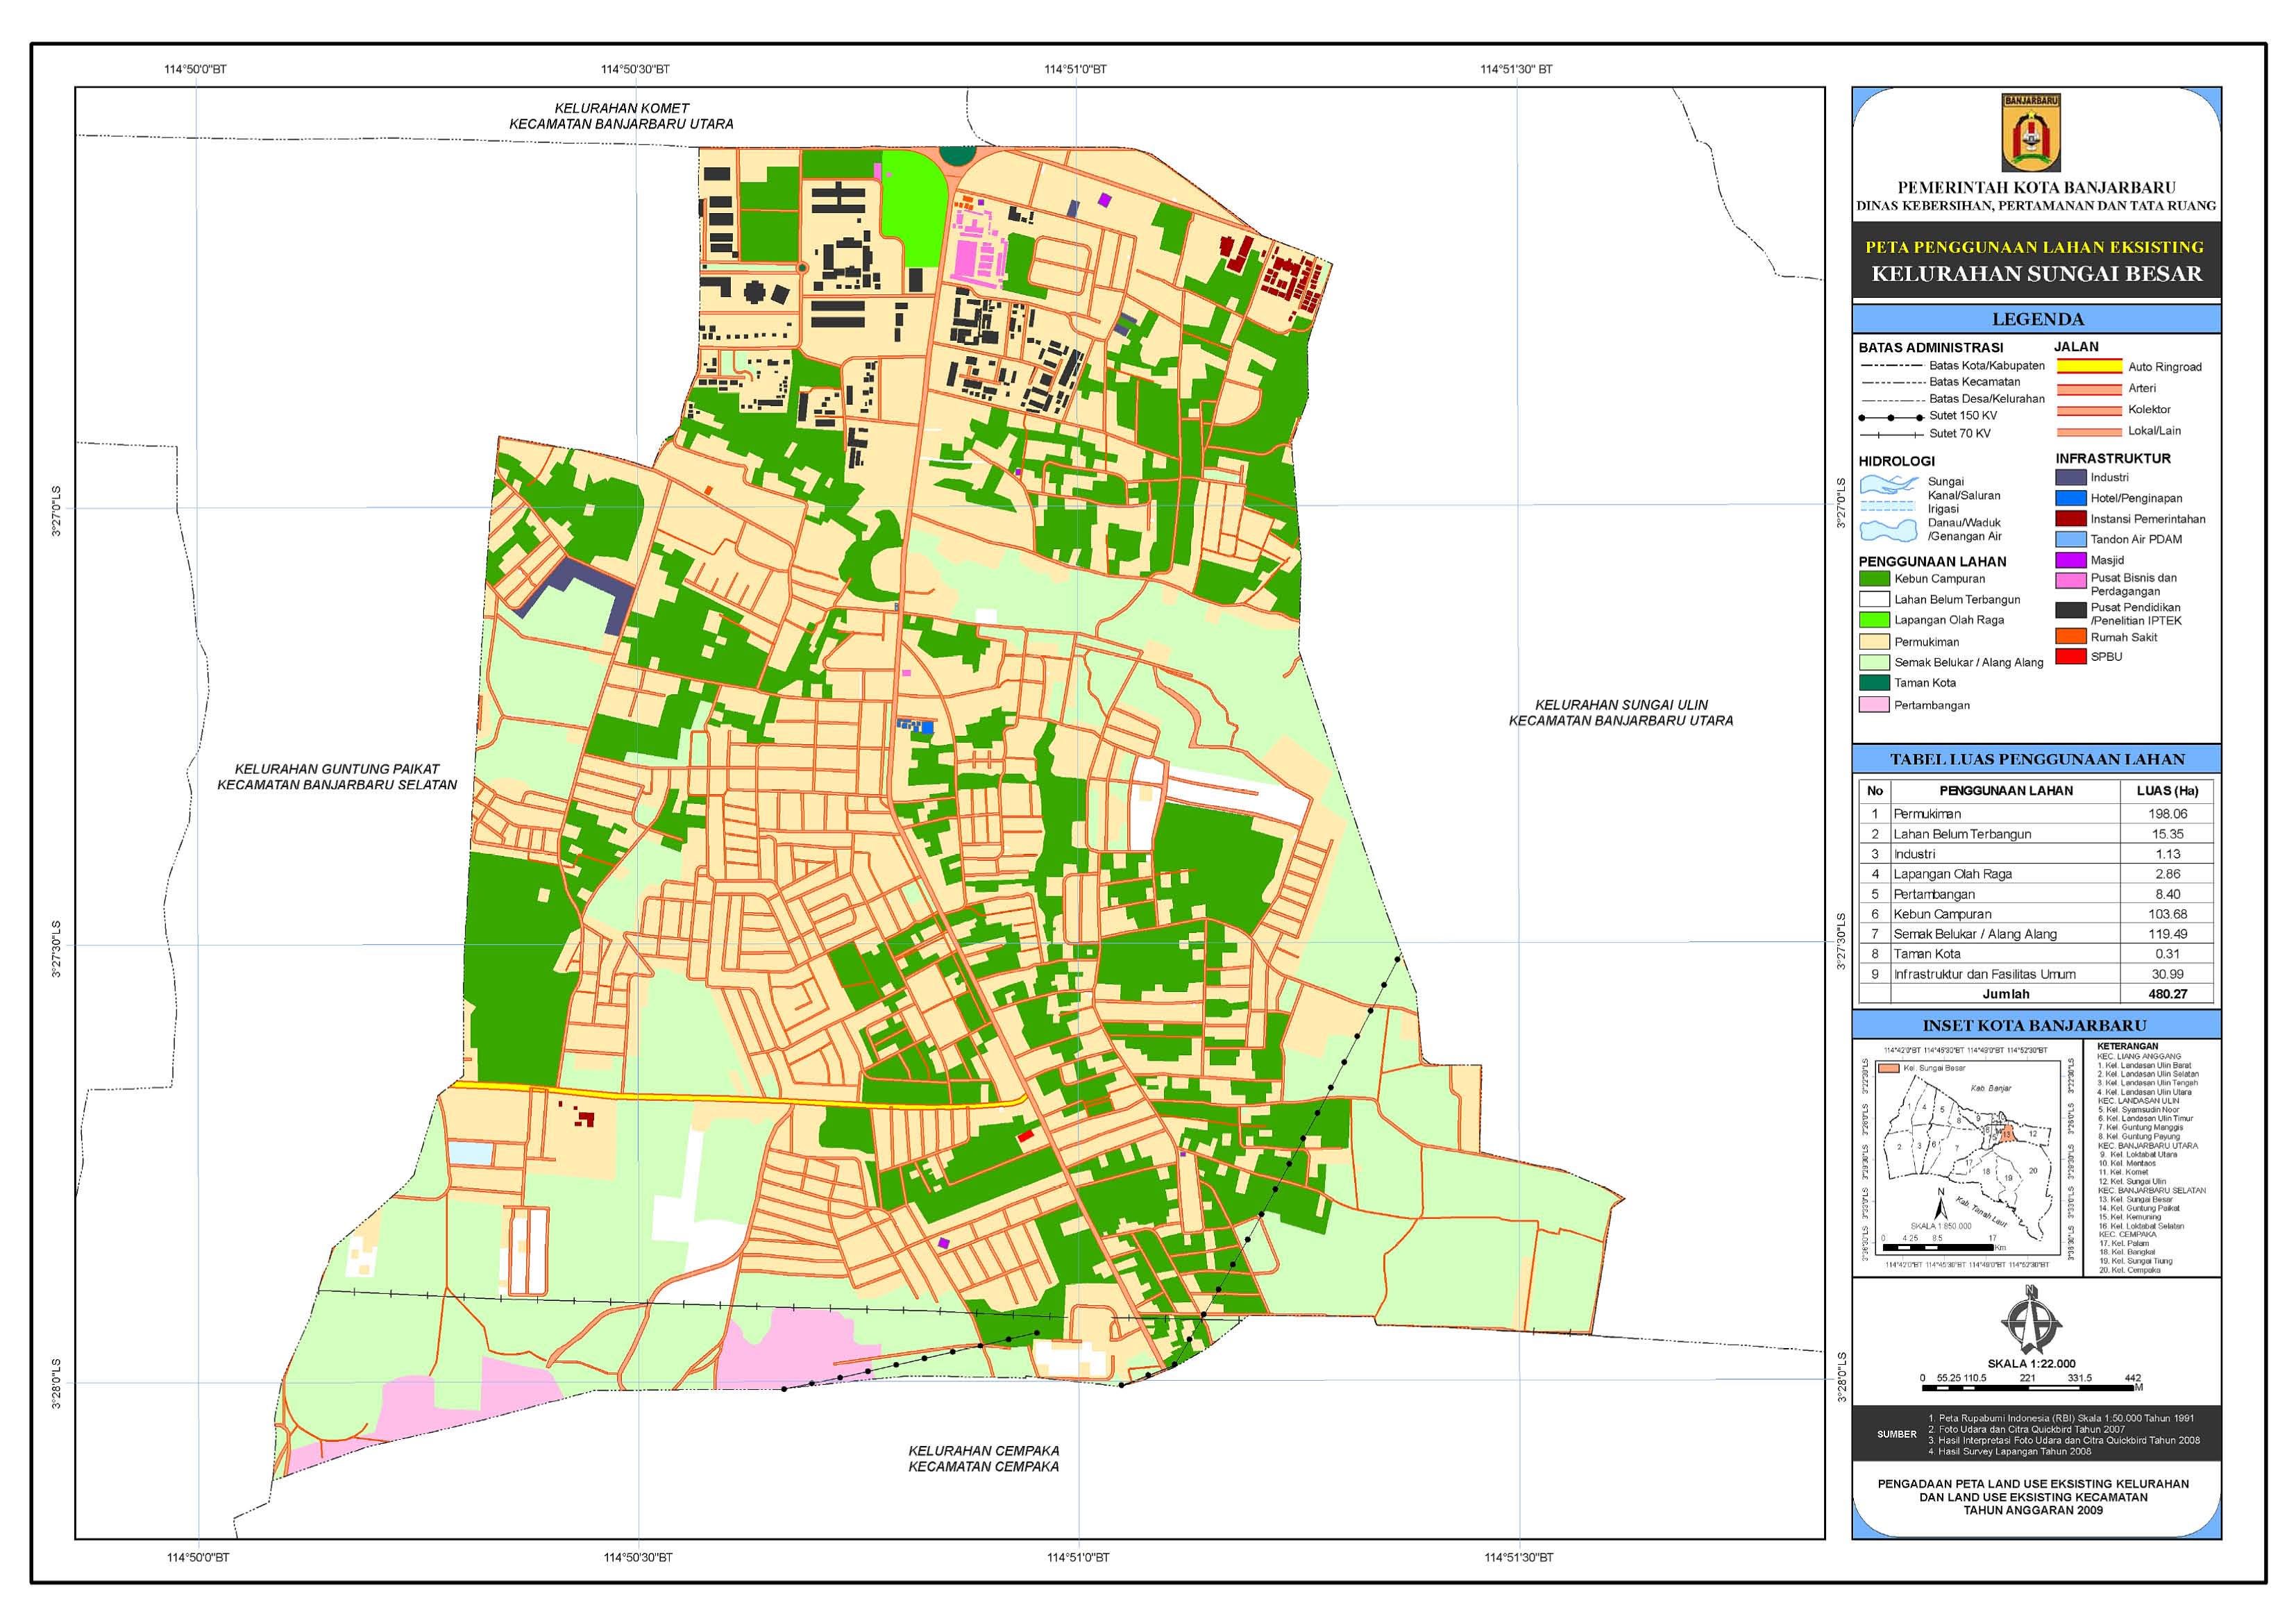This screenshot has width=2296, height=1623.
Task: Select the Tandon Air PDAM light blue swatch
Action: [x=2071, y=539]
